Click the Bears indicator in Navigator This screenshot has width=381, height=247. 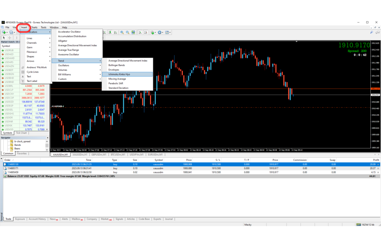pyautogui.click(x=17, y=149)
